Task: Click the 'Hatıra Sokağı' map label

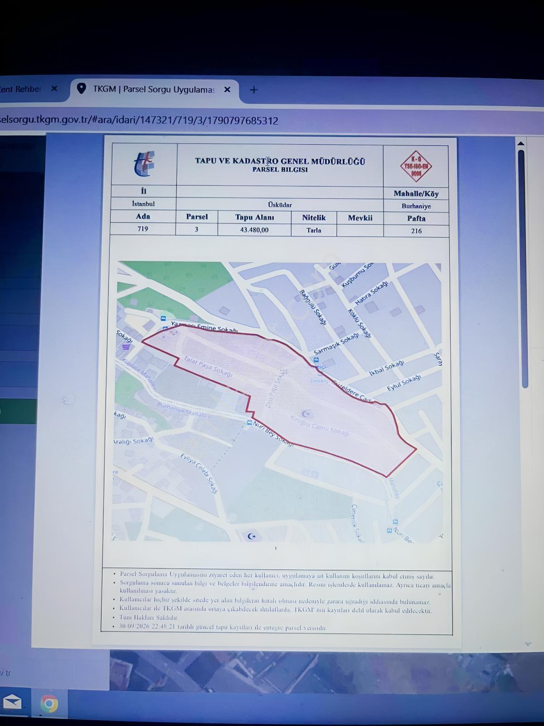Action: pyautogui.click(x=372, y=293)
